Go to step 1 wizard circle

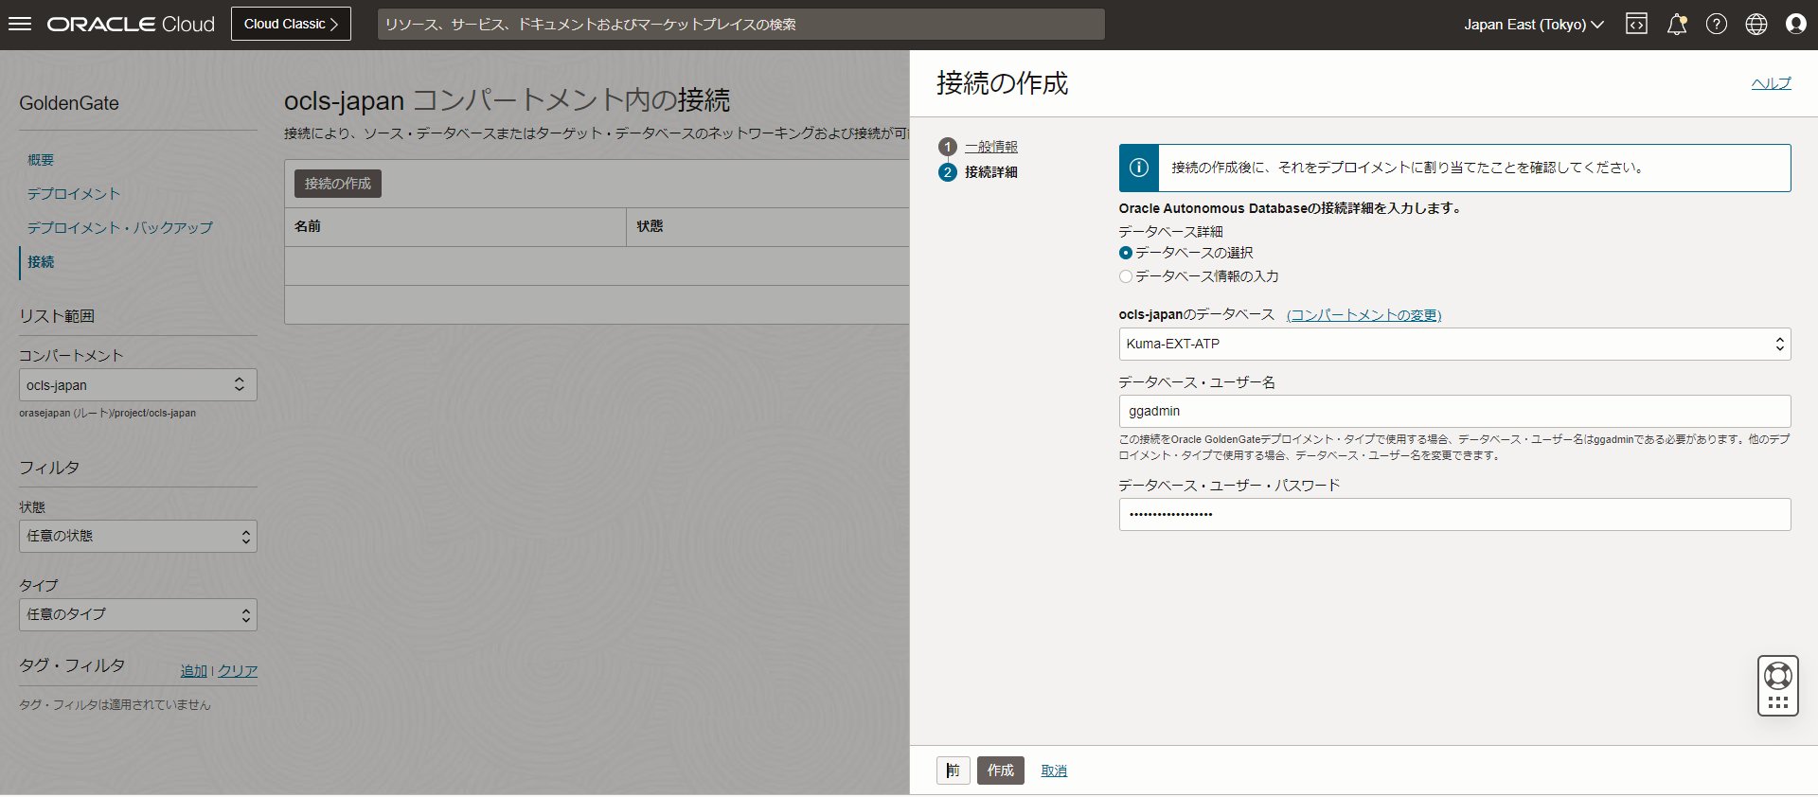[x=948, y=147]
